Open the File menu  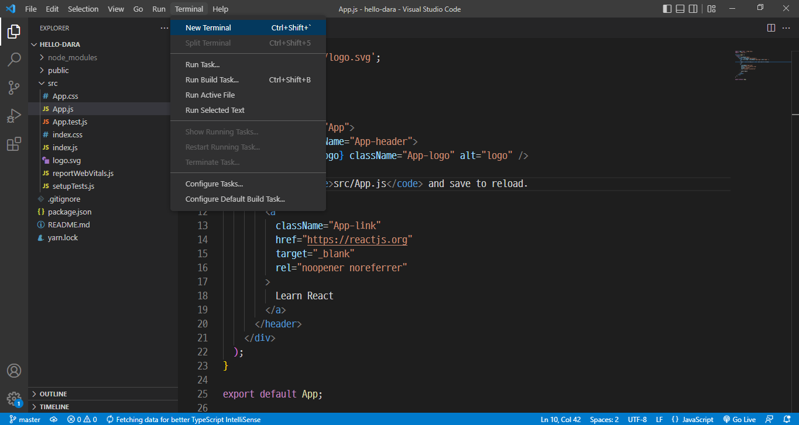pyautogui.click(x=31, y=9)
